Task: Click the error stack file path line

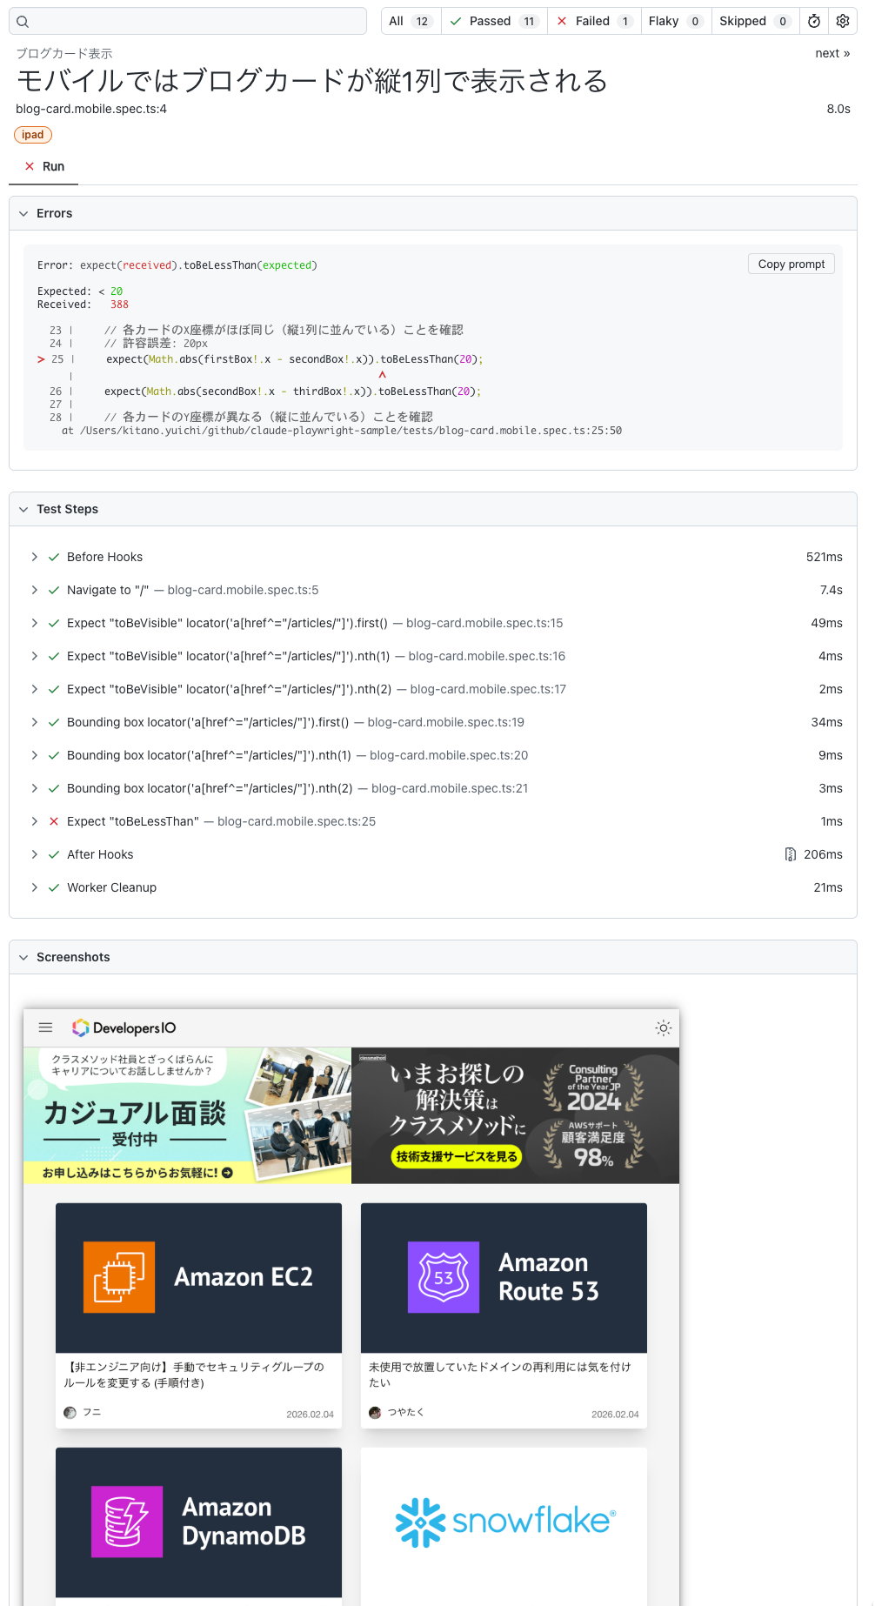Action: coord(342,431)
